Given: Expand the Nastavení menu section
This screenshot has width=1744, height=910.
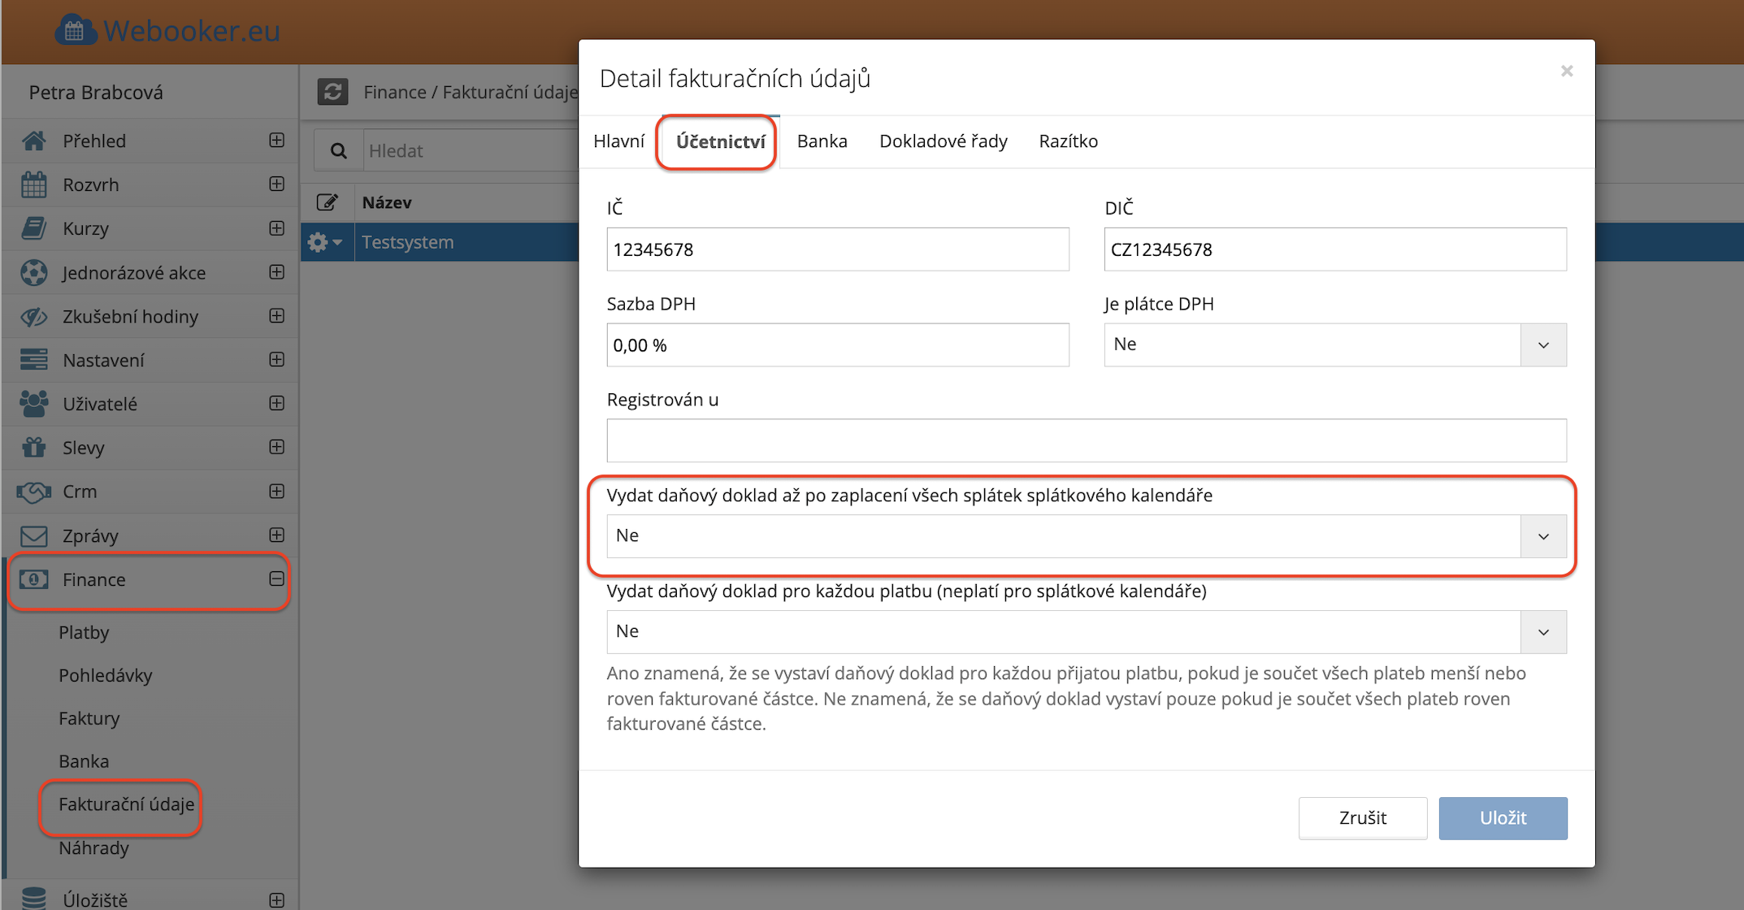Looking at the screenshot, I should point(276,360).
